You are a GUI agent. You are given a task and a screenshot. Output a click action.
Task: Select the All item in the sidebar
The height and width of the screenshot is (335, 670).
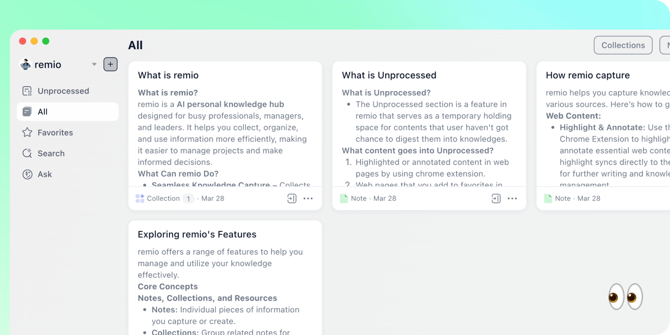coord(67,112)
